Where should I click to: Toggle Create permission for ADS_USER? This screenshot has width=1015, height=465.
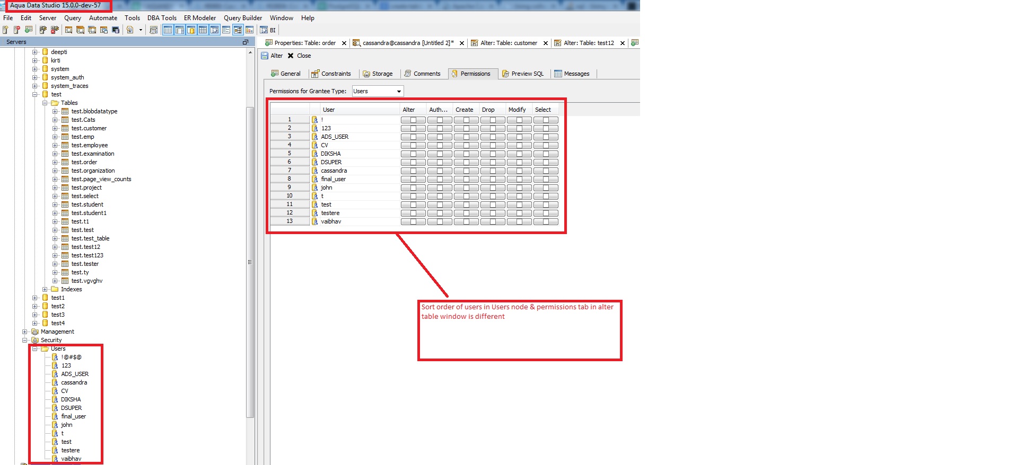point(466,137)
